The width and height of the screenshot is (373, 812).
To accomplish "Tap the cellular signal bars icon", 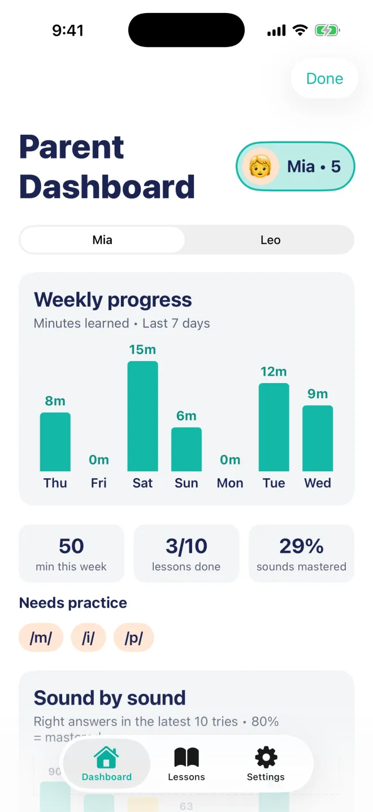I will coord(276,31).
